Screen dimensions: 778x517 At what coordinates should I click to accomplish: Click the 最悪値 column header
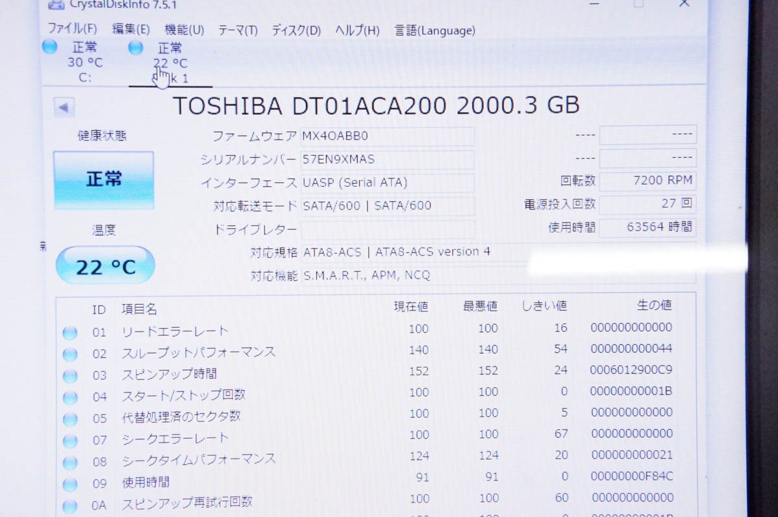480,306
